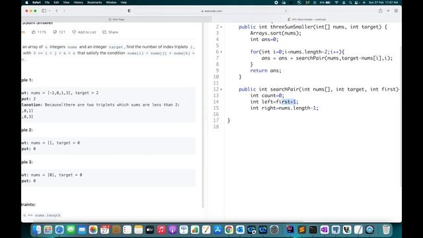
Task: Open Apple TV from the dock
Action: coord(150,229)
